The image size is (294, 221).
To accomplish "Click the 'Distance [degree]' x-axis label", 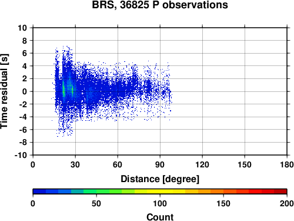I will (x=160, y=179).
